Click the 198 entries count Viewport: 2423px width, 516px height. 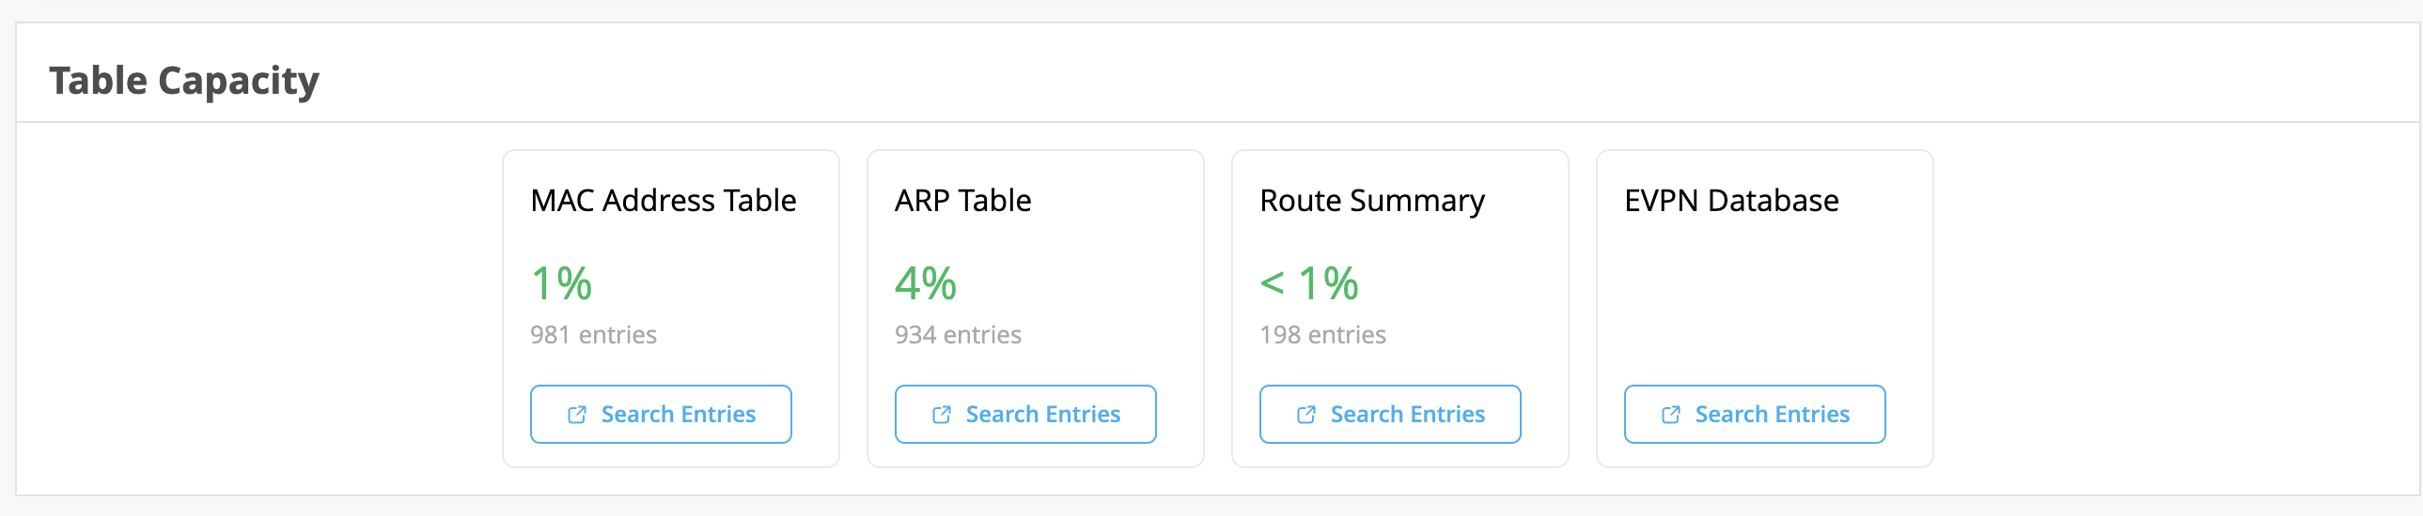(x=1322, y=335)
